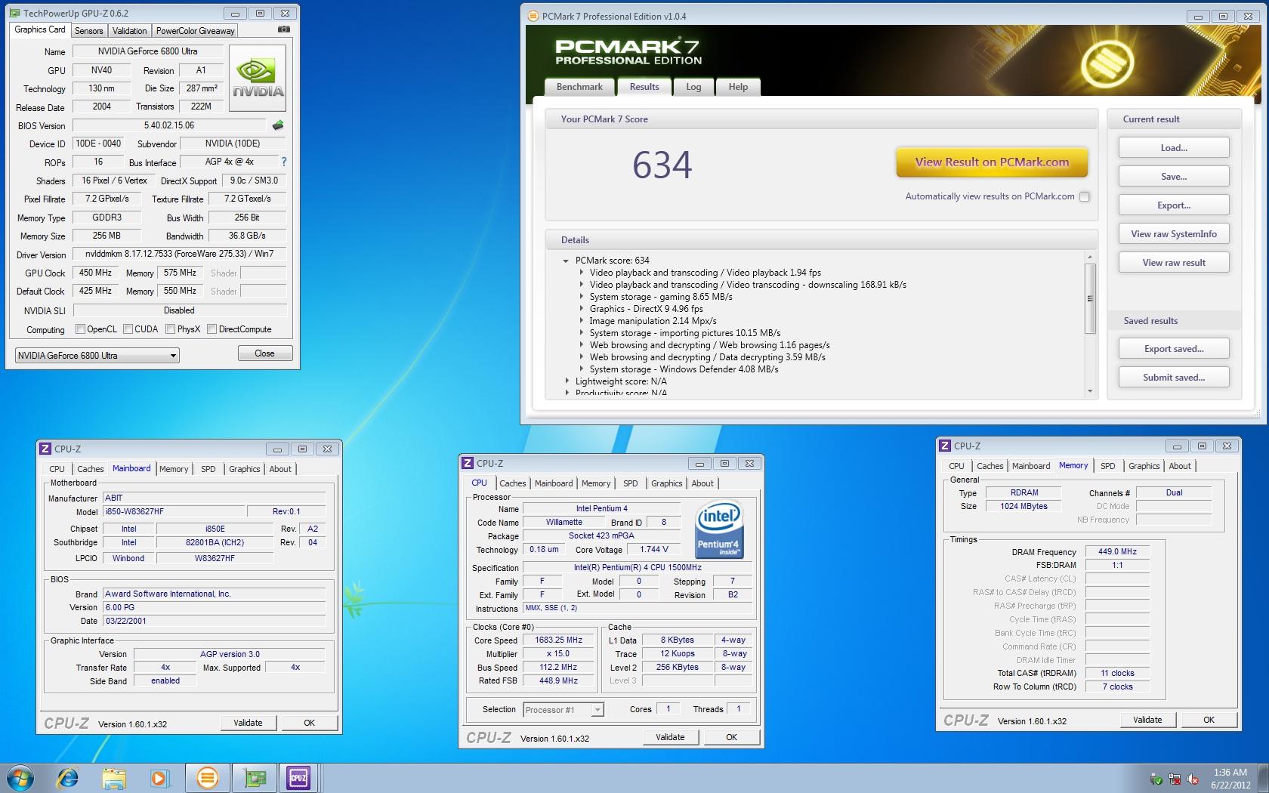
Task: Open Caches tab in the CPU-Z Memory window
Action: (990, 466)
